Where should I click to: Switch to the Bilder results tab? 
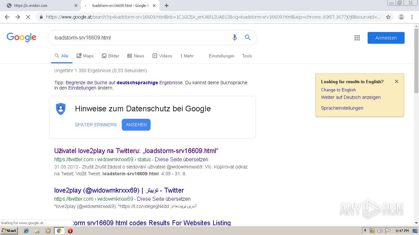111,56
